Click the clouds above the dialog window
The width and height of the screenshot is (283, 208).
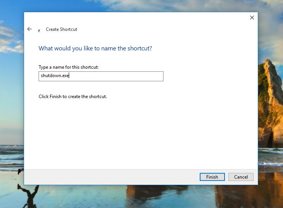click(153, 5)
